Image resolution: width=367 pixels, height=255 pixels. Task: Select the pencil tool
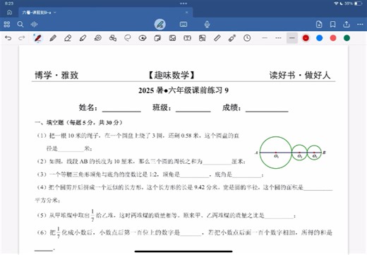point(53,38)
